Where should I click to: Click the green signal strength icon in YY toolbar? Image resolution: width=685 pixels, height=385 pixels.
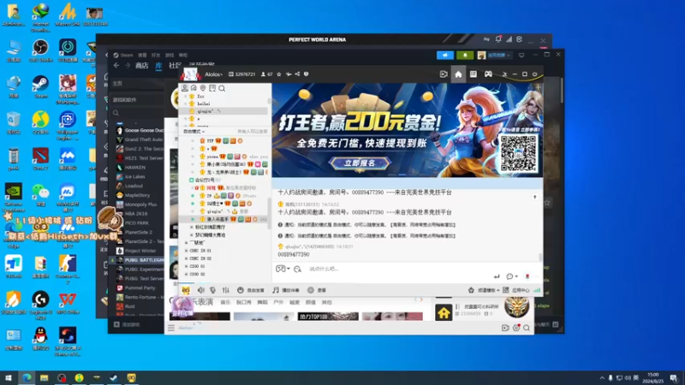point(537,290)
